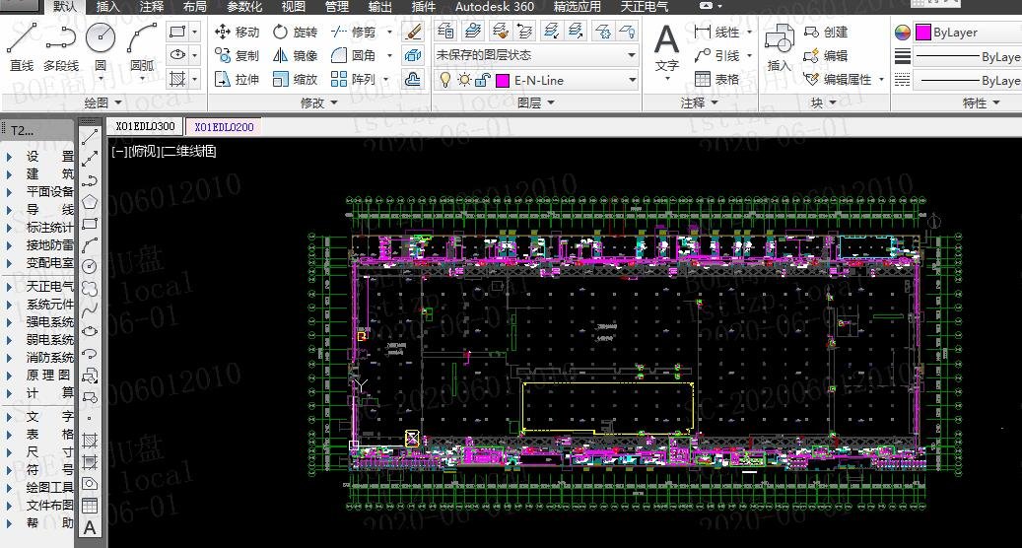1022x548 pixels.
Task: Click the 拉伸 (Stretch) tool
Action: coord(237,79)
